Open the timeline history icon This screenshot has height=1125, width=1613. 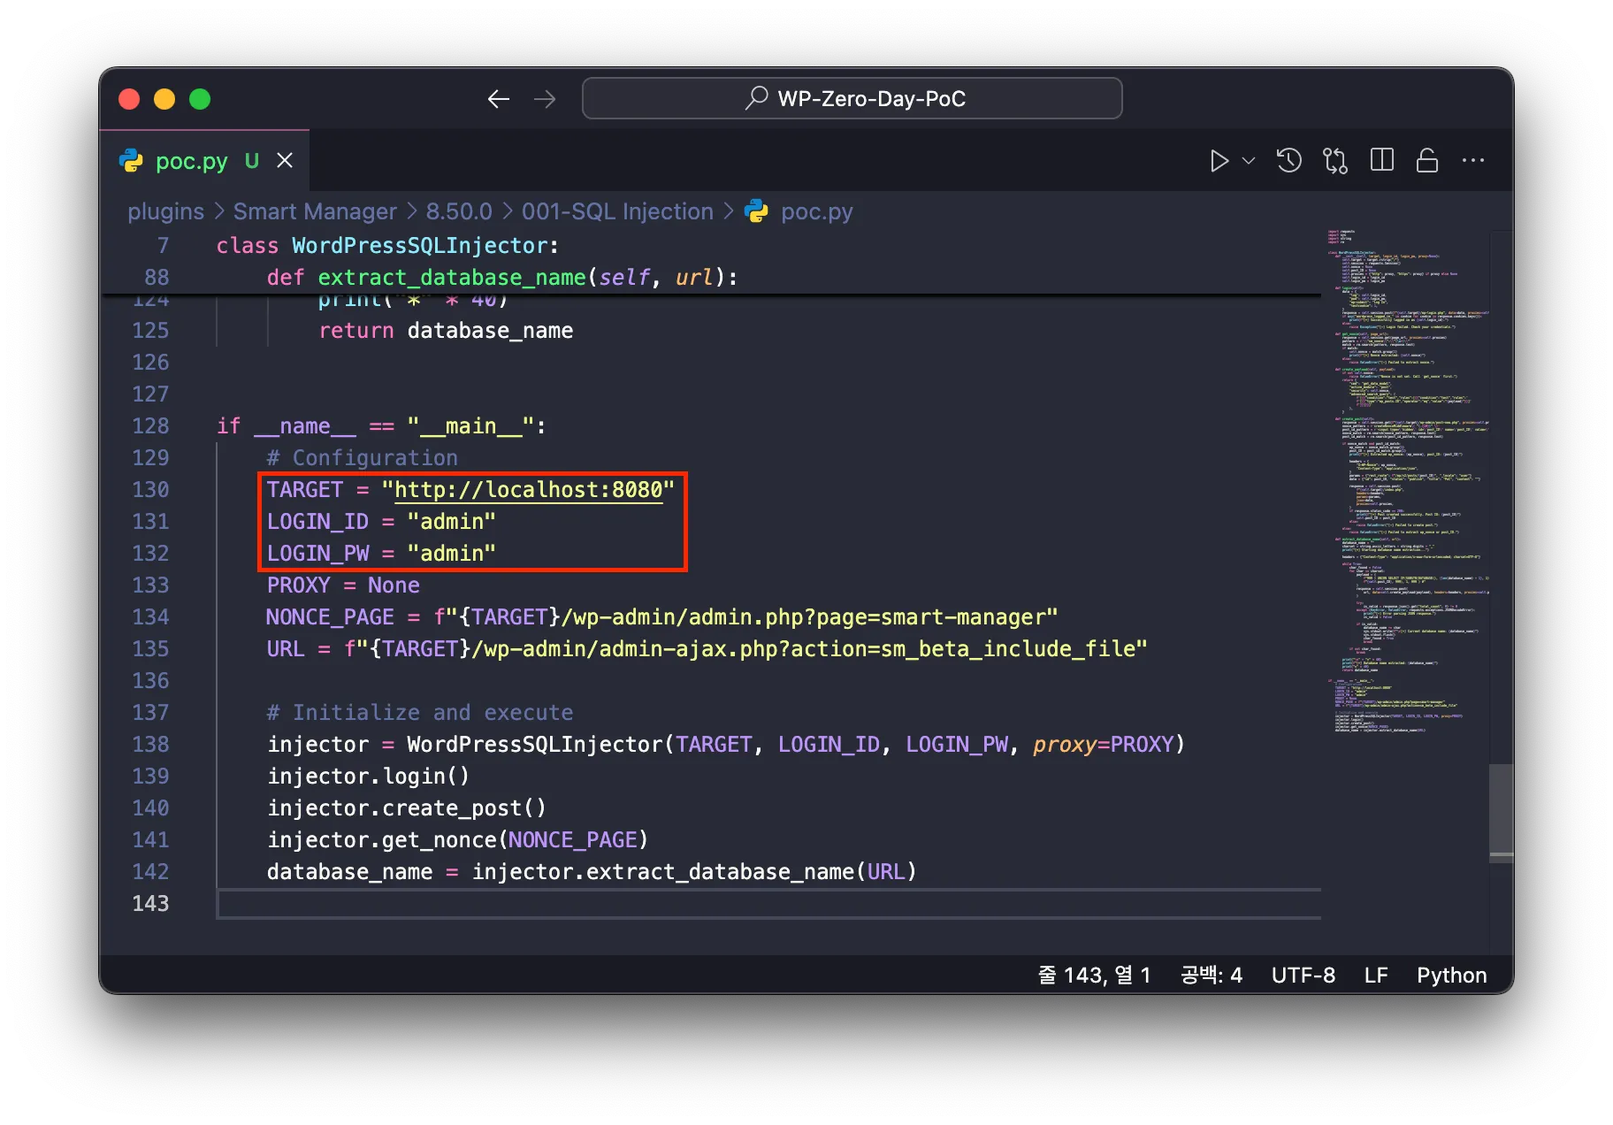point(1289,161)
